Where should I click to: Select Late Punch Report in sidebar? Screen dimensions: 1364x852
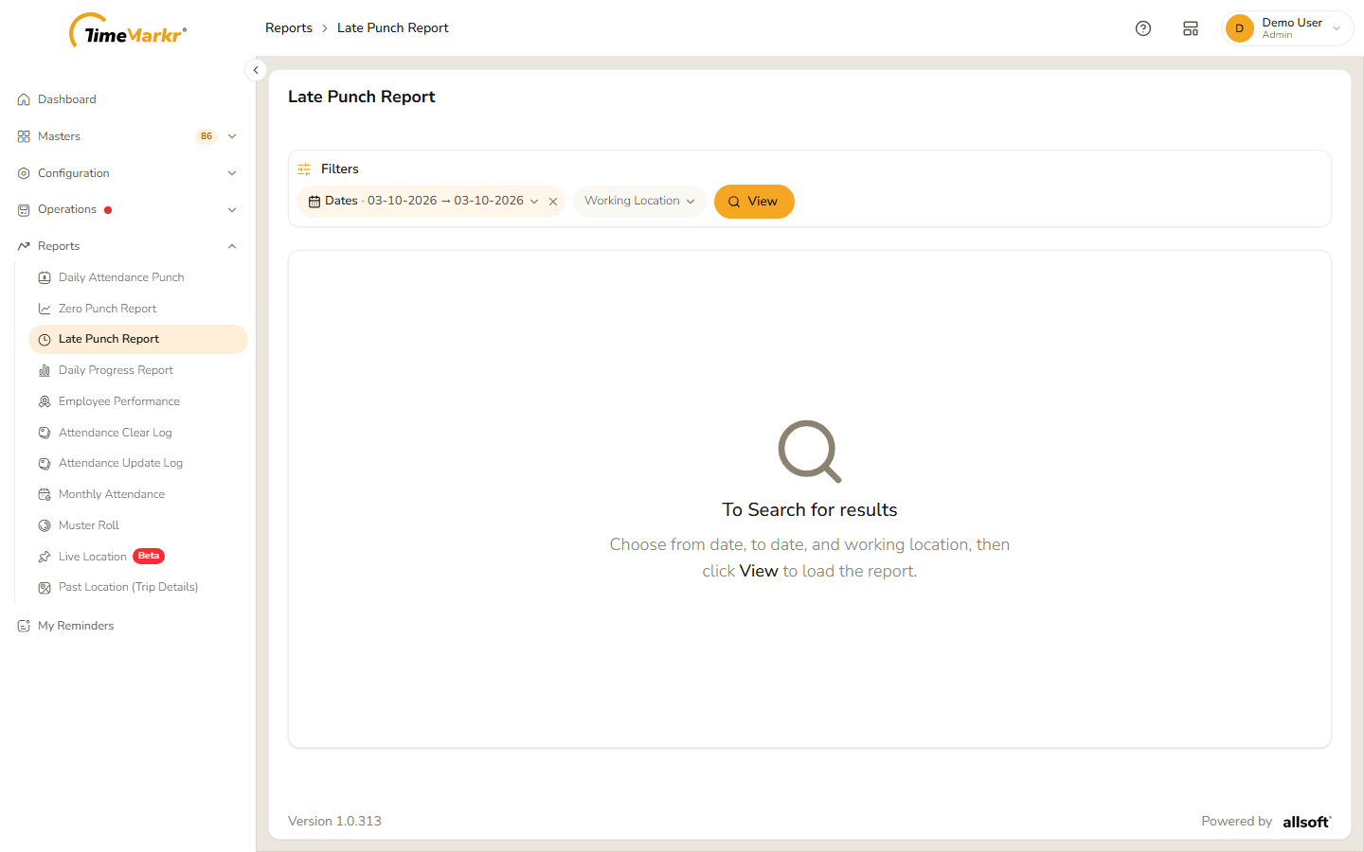click(138, 339)
